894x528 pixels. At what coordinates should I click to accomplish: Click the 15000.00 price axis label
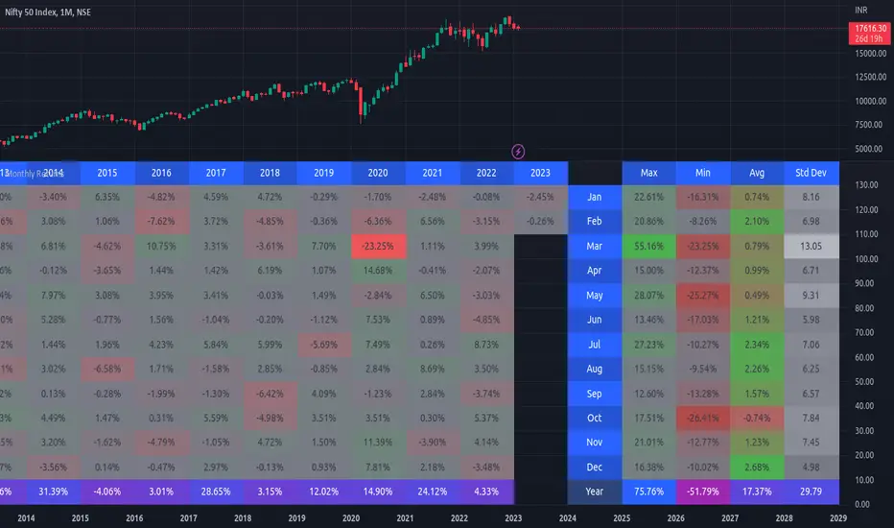[871, 54]
